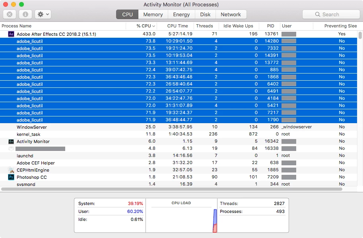The image size is (363, 238).
Task: Switch to the Network tab
Action: 231,14
